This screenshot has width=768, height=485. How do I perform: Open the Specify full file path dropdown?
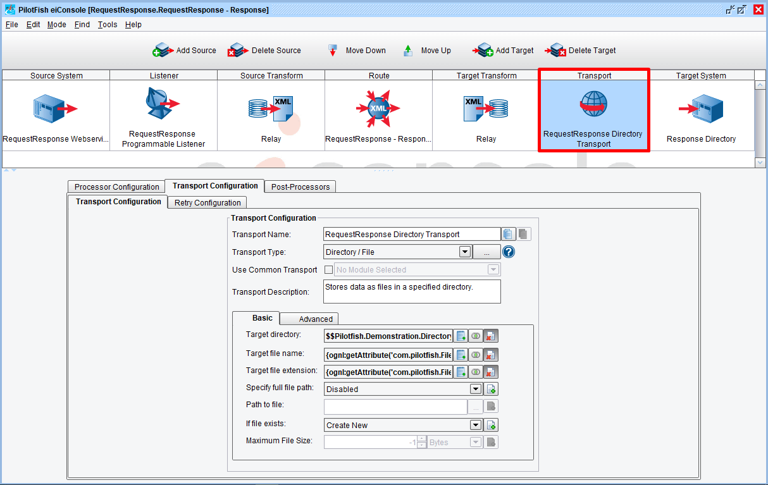pyautogui.click(x=476, y=389)
